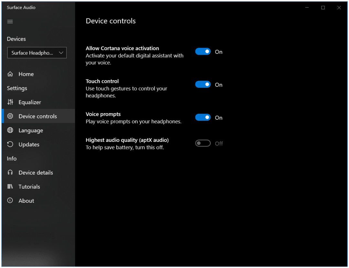Select the Equalizer settings icon

point(10,102)
